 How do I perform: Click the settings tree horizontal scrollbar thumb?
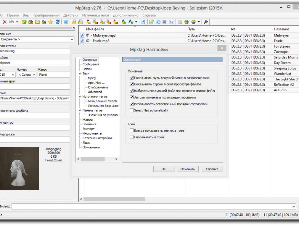[92, 159]
